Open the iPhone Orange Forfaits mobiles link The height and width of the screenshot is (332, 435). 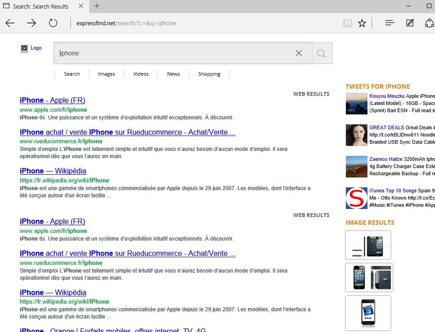[113, 330]
